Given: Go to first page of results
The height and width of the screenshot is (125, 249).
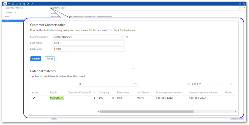Looking at the screenshot, I should click(x=209, y=84).
